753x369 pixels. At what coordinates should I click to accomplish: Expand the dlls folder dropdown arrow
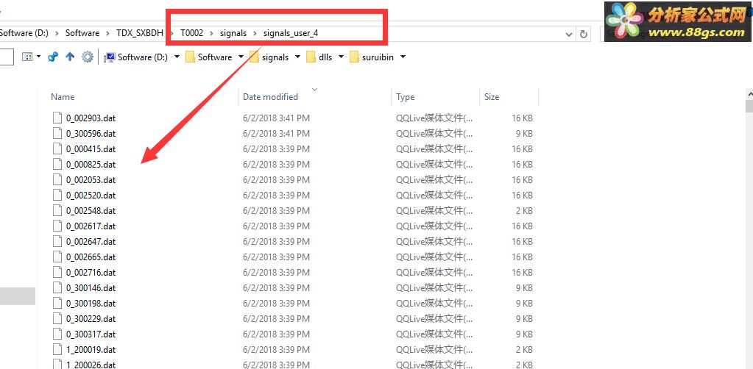(x=341, y=57)
